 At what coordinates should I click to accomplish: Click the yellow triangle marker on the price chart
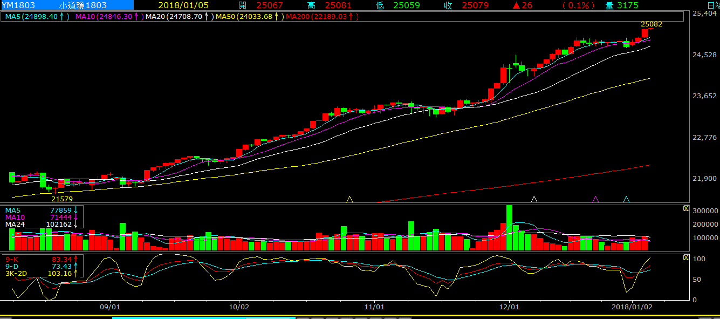click(349, 199)
